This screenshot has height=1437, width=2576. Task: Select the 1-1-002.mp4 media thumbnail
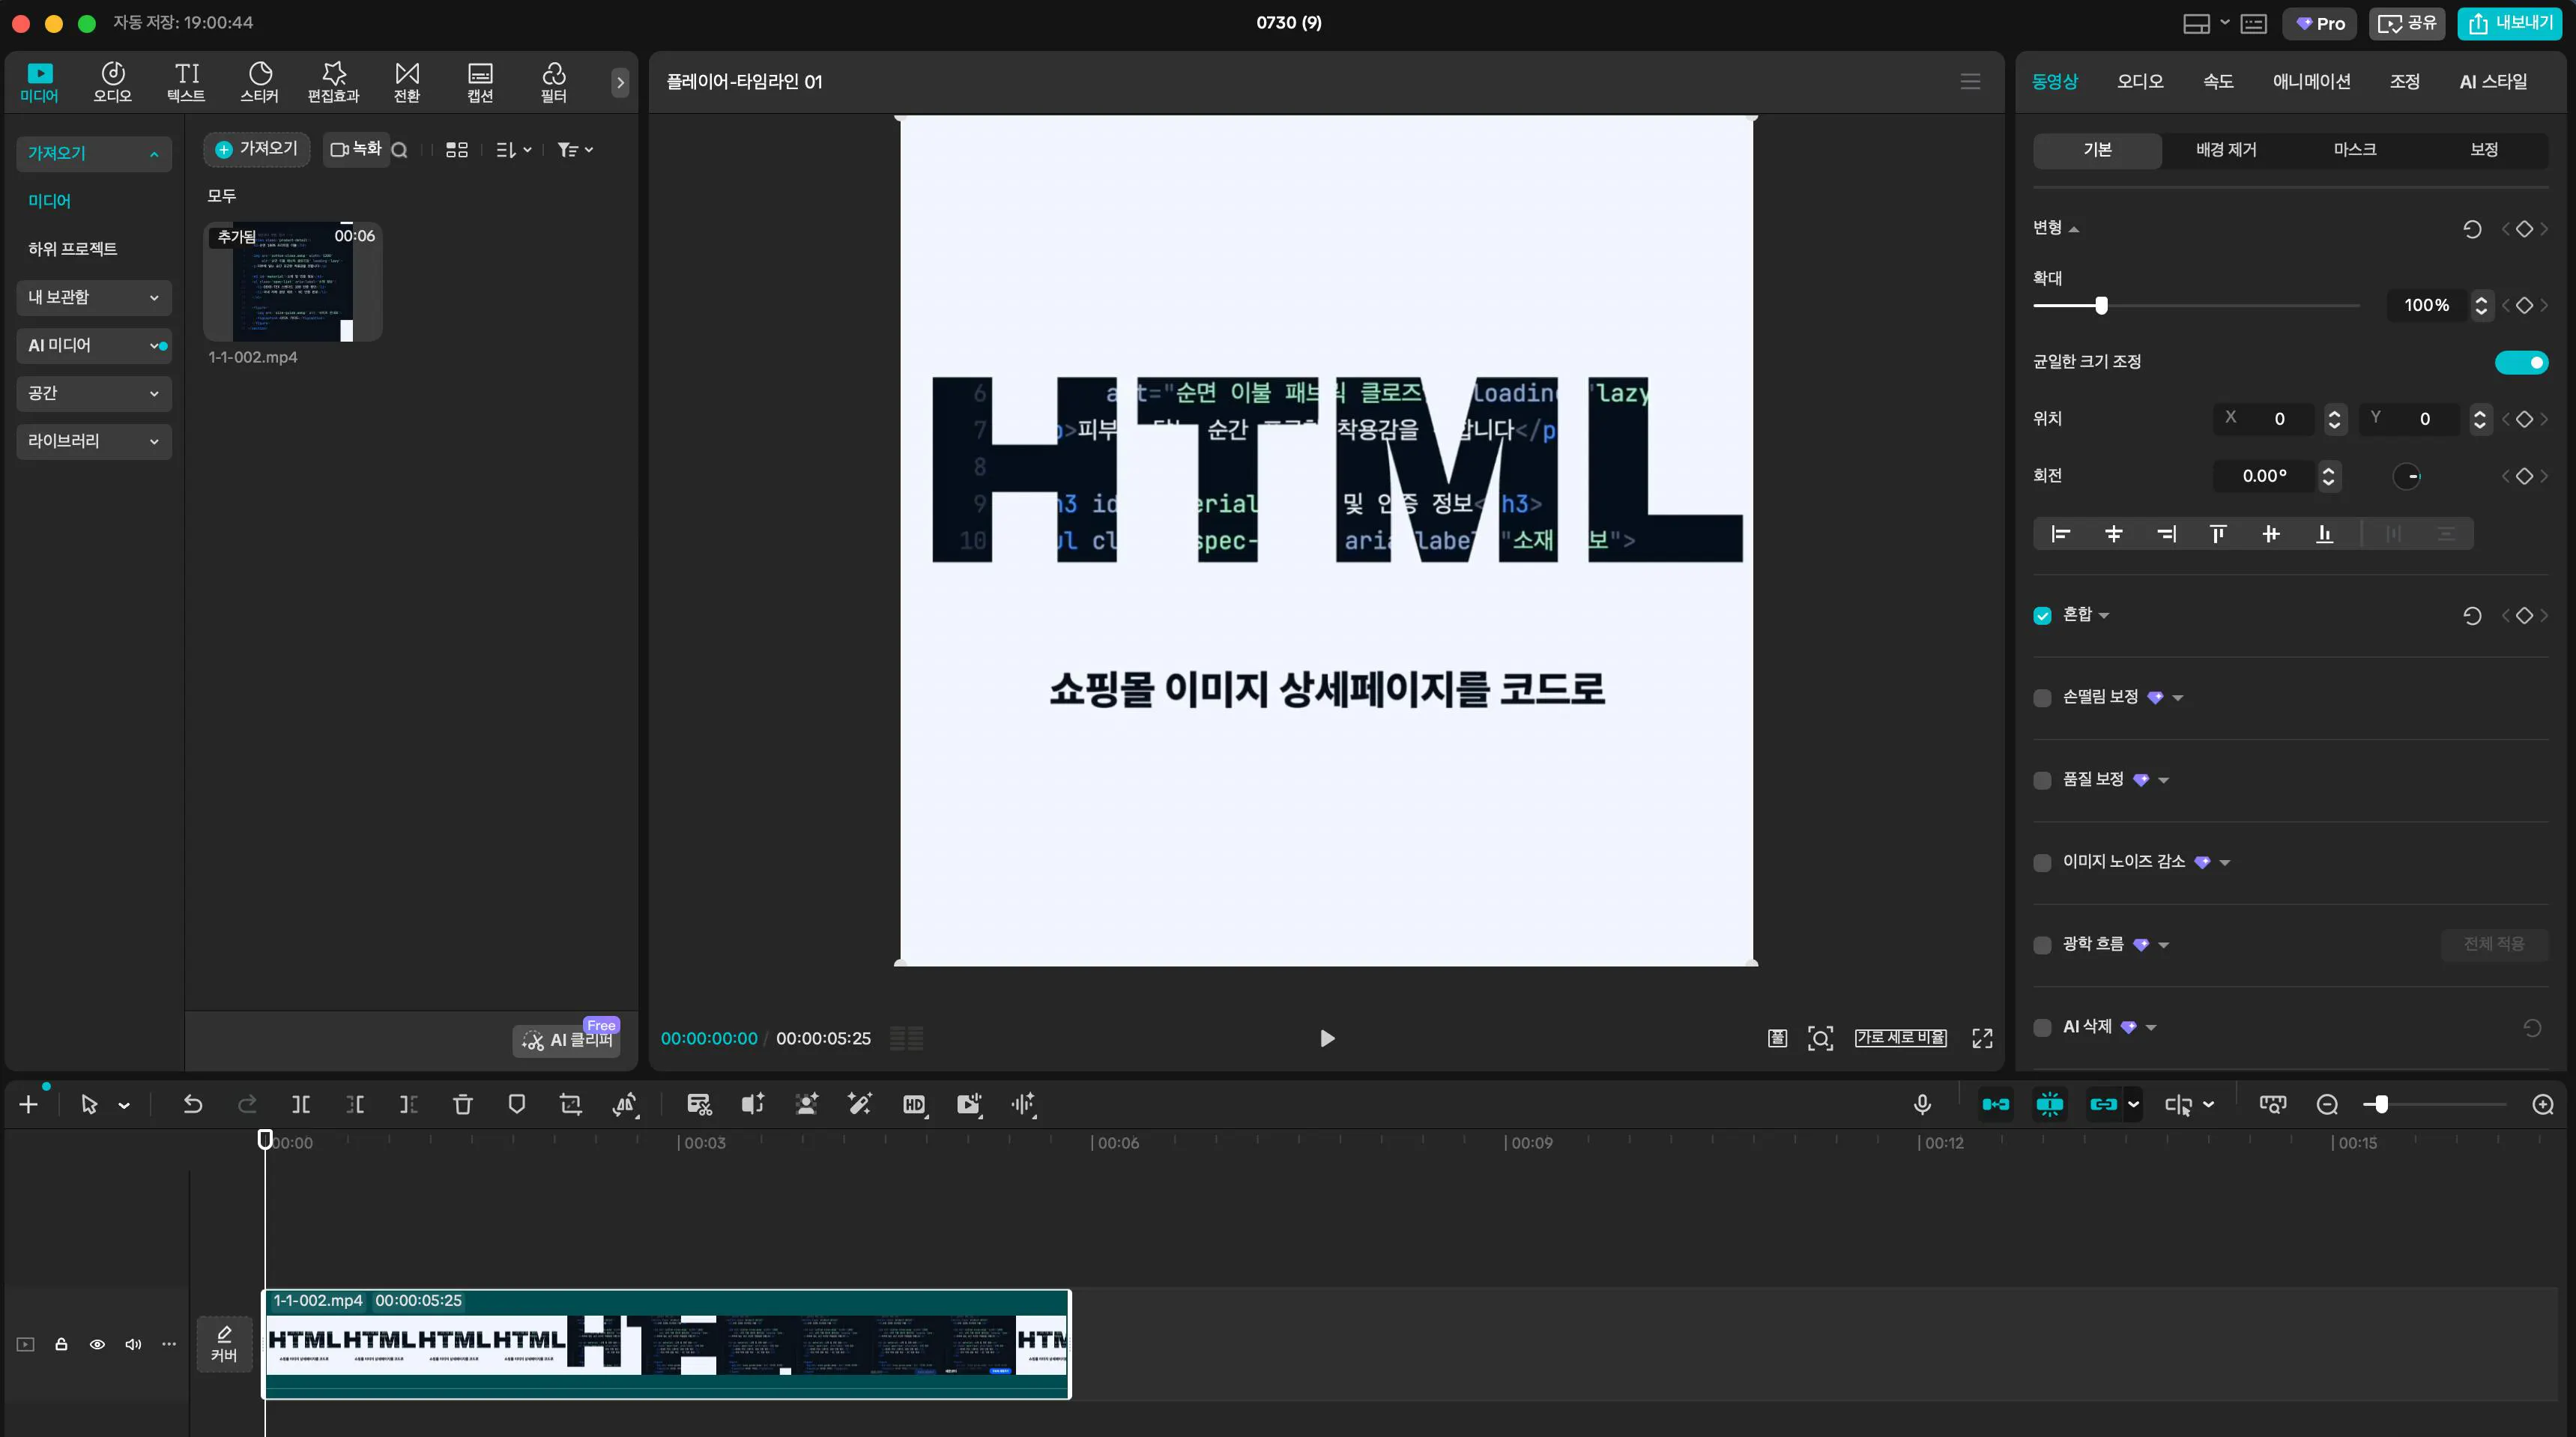[293, 282]
